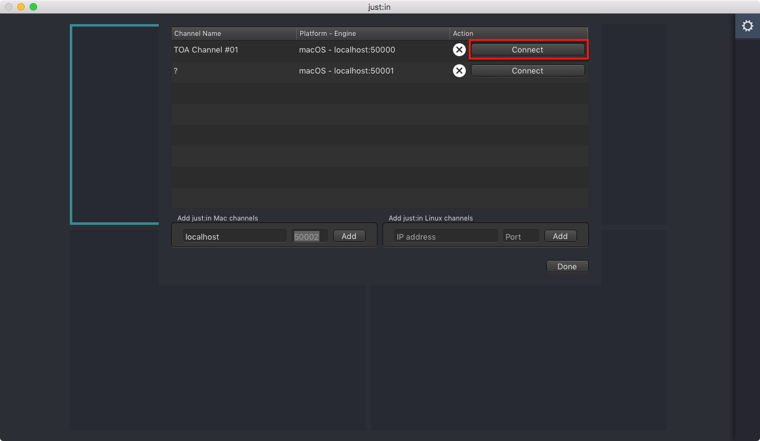Add the Mac channel with Add button
The width and height of the screenshot is (760, 441).
[x=349, y=236]
